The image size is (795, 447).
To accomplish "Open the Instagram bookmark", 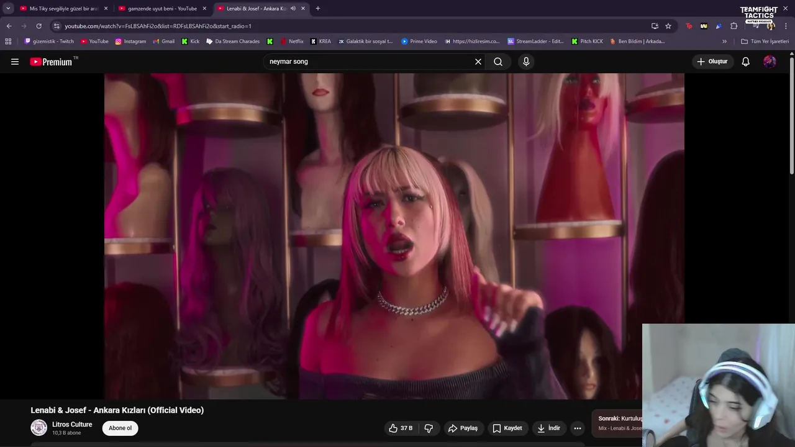I will pyautogui.click(x=130, y=42).
